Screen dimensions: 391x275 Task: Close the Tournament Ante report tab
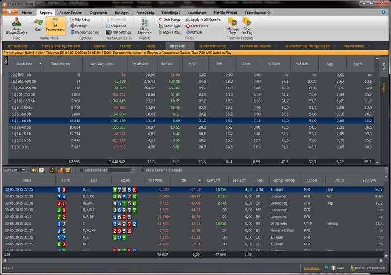(231, 46)
